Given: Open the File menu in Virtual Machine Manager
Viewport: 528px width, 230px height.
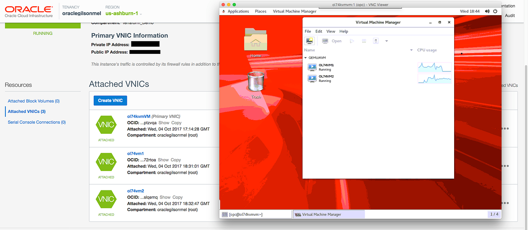Looking at the screenshot, I should [308, 31].
